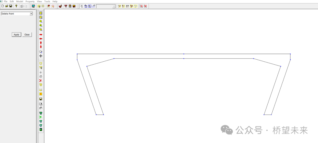This screenshot has height=143, width=318.
Task: Click the red U icon in toolbar
Action: click(x=145, y=6)
